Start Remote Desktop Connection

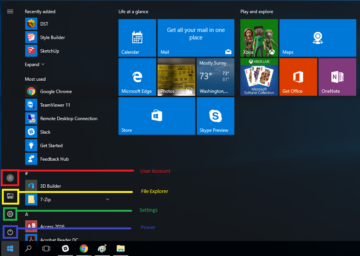pos(68,119)
